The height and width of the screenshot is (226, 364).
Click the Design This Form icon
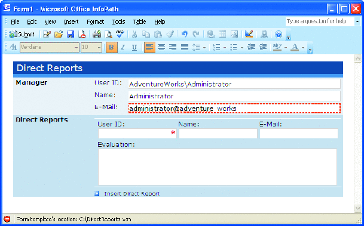(x=249, y=35)
